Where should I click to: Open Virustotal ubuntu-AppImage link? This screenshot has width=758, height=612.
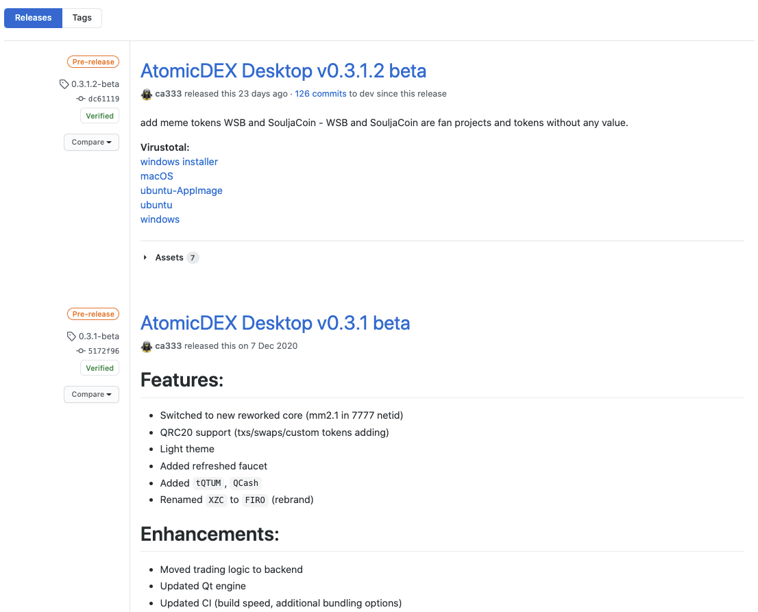(182, 191)
